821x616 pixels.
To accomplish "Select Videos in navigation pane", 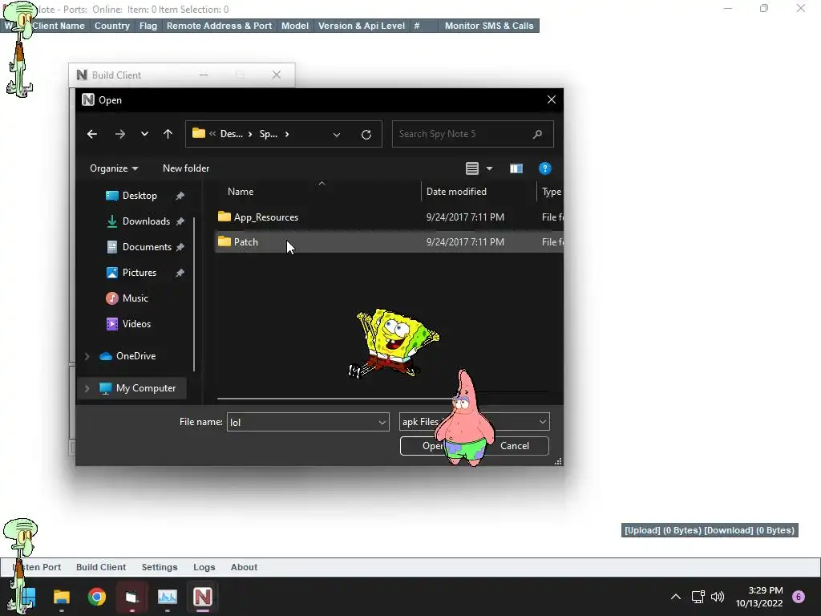I will (x=136, y=324).
